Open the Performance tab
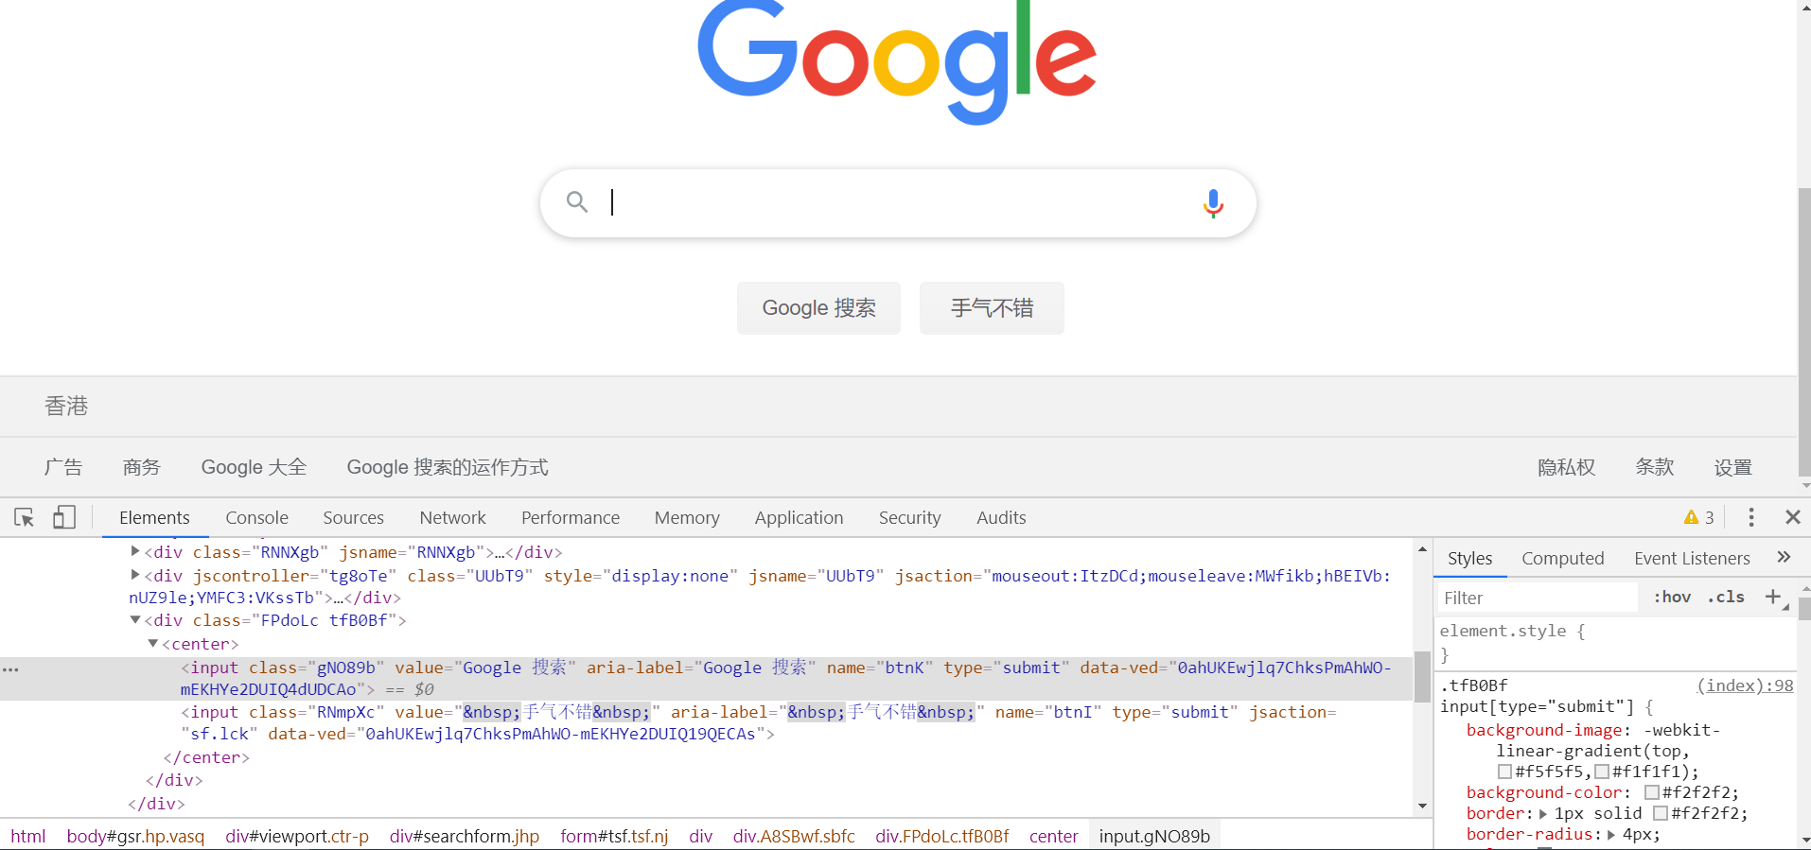The image size is (1811, 850). (x=570, y=517)
